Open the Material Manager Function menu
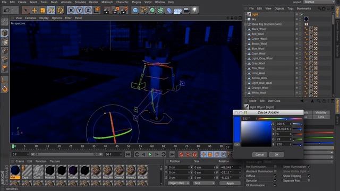This screenshot has width=340, height=191. [41, 161]
